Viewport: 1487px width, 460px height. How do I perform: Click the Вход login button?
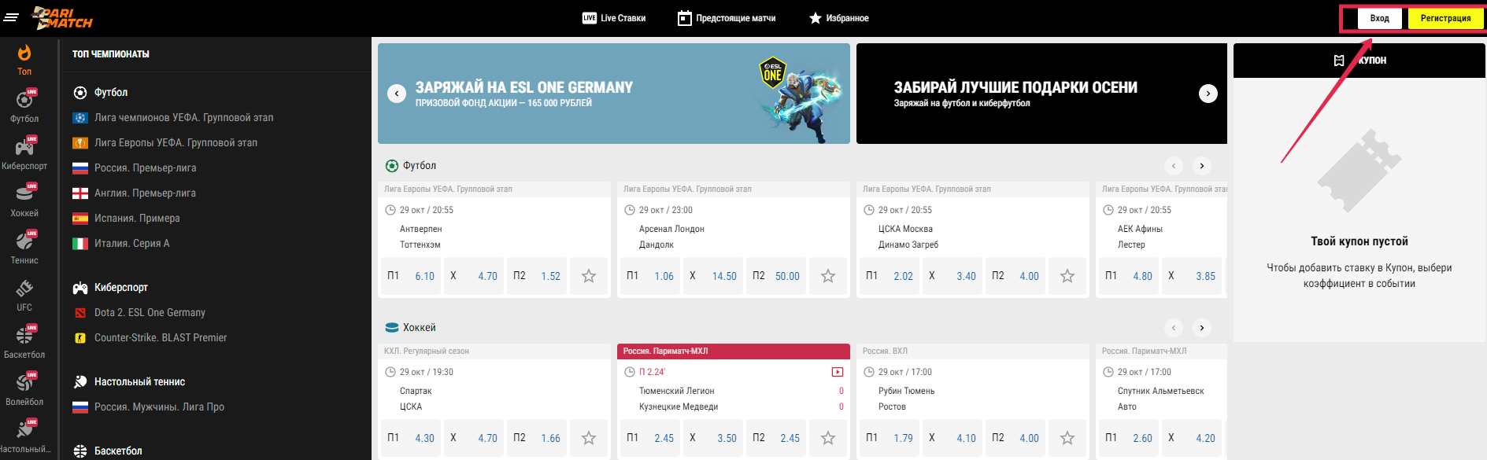[1379, 18]
